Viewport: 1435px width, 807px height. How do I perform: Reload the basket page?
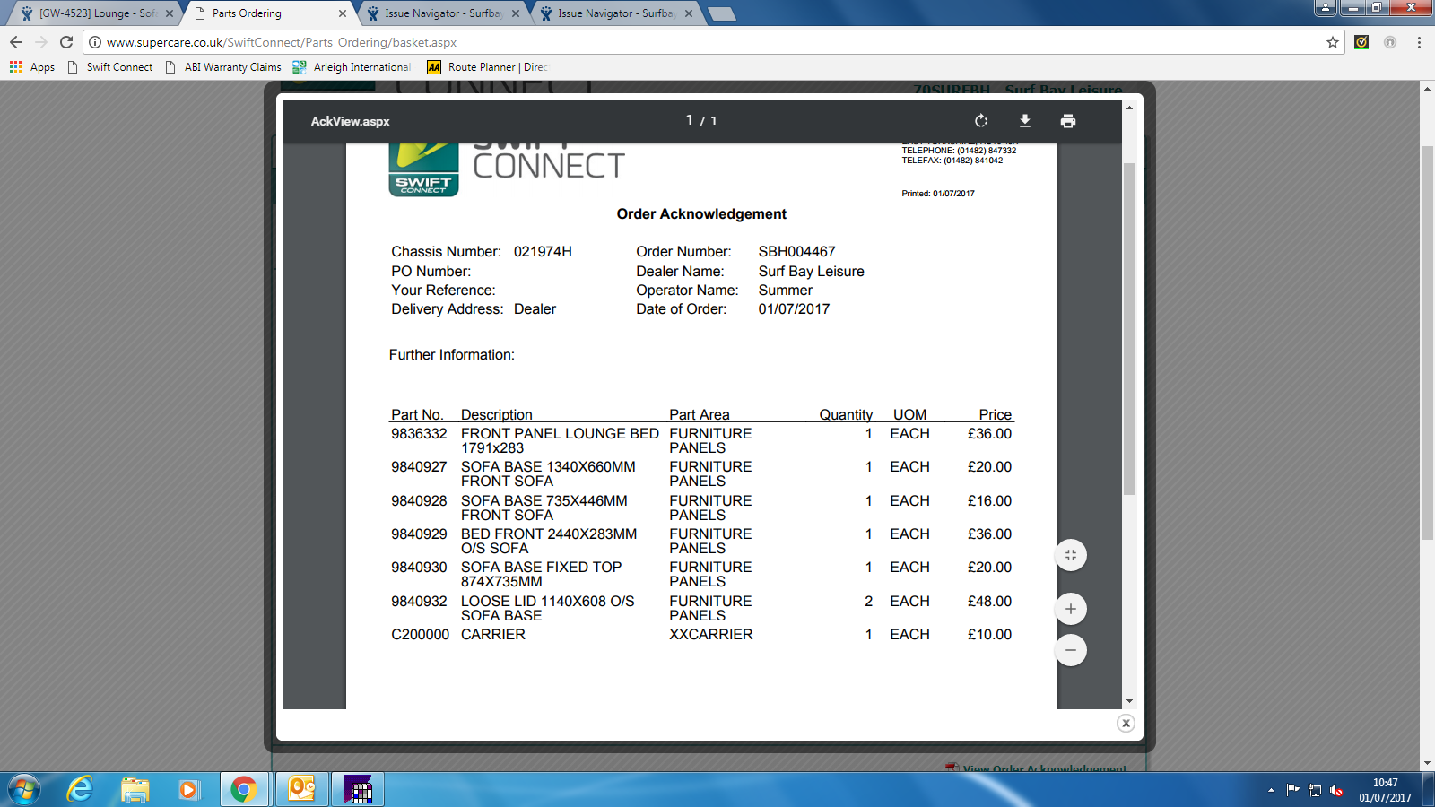click(x=66, y=42)
